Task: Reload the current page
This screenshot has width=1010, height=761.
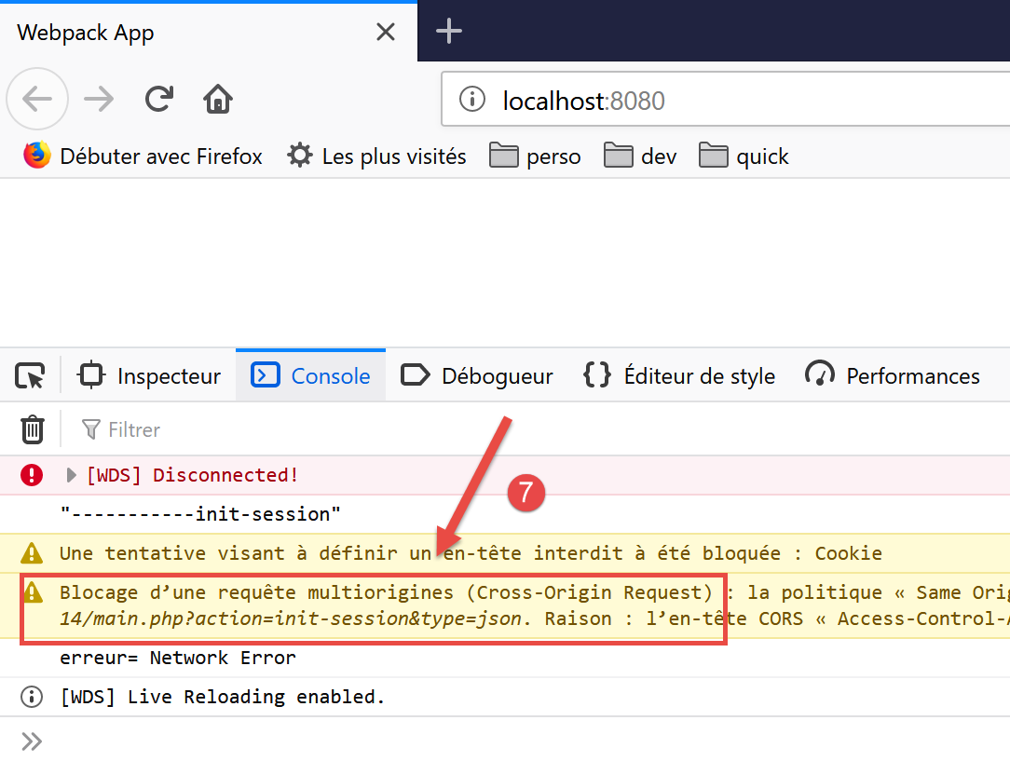Action: [159, 99]
